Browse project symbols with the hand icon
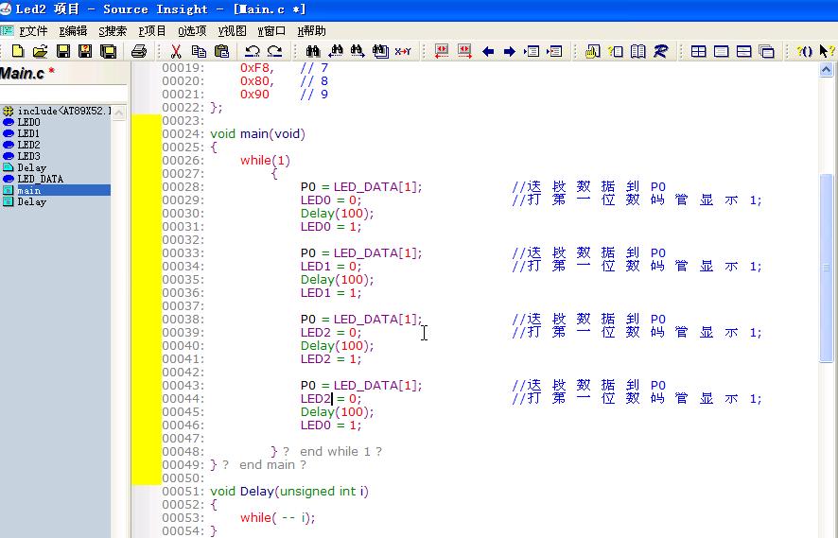 click(x=592, y=51)
